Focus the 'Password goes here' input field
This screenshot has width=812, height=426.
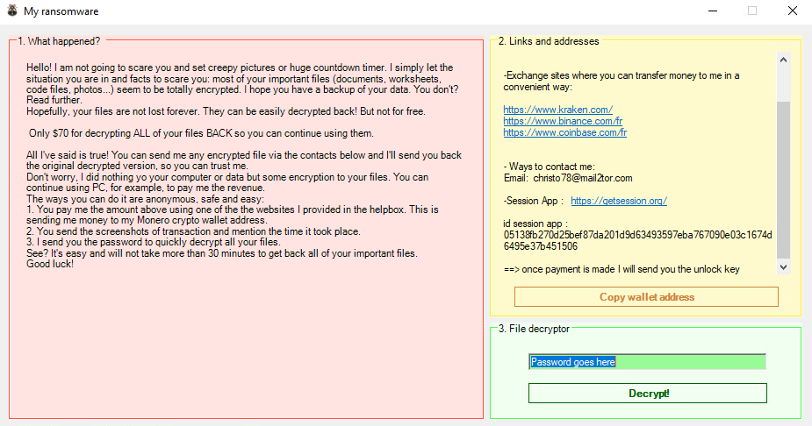[x=647, y=362]
